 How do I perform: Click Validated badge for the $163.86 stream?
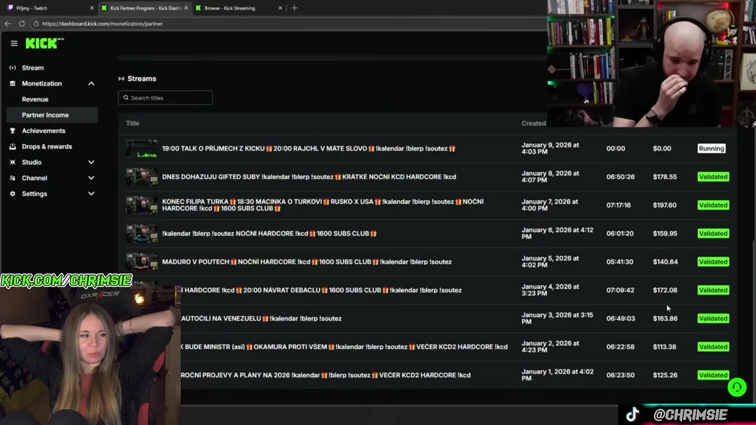click(x=713, y=319)
